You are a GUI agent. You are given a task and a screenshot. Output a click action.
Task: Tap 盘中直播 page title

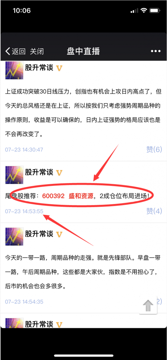[83, 51]
